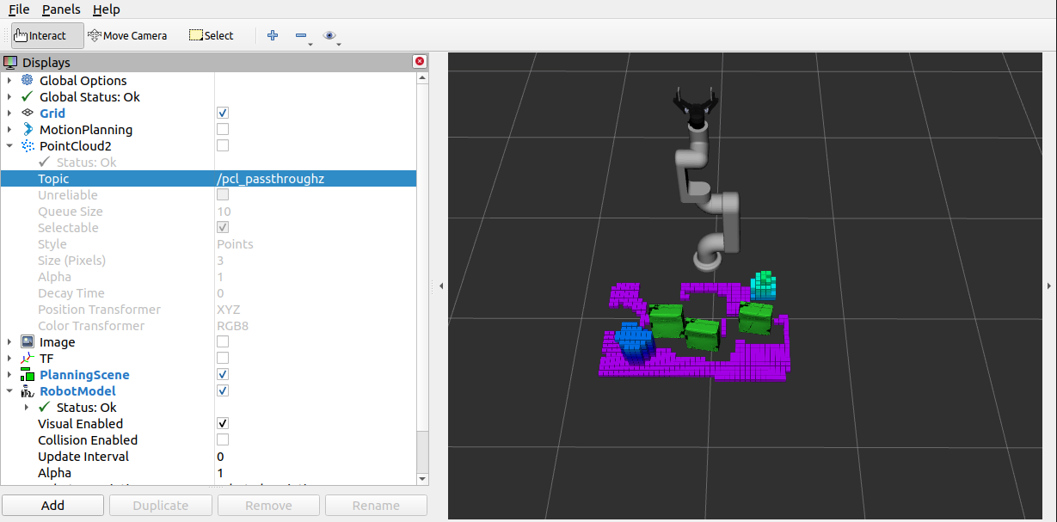Enable the MotionPlanning display checkbox
The height and width of the screenshot is (522, 1057).
(223, 129)
